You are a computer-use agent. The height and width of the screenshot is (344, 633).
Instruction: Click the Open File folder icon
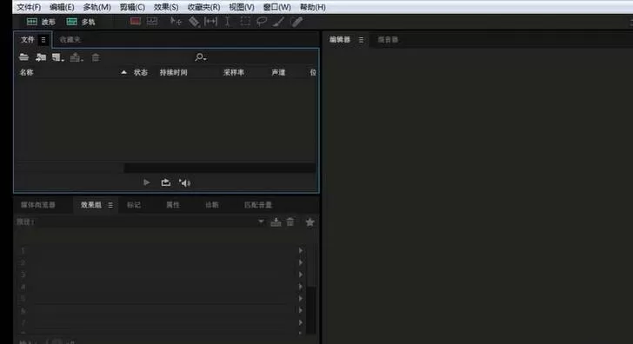pyautogui.click(x=23, y=57)
